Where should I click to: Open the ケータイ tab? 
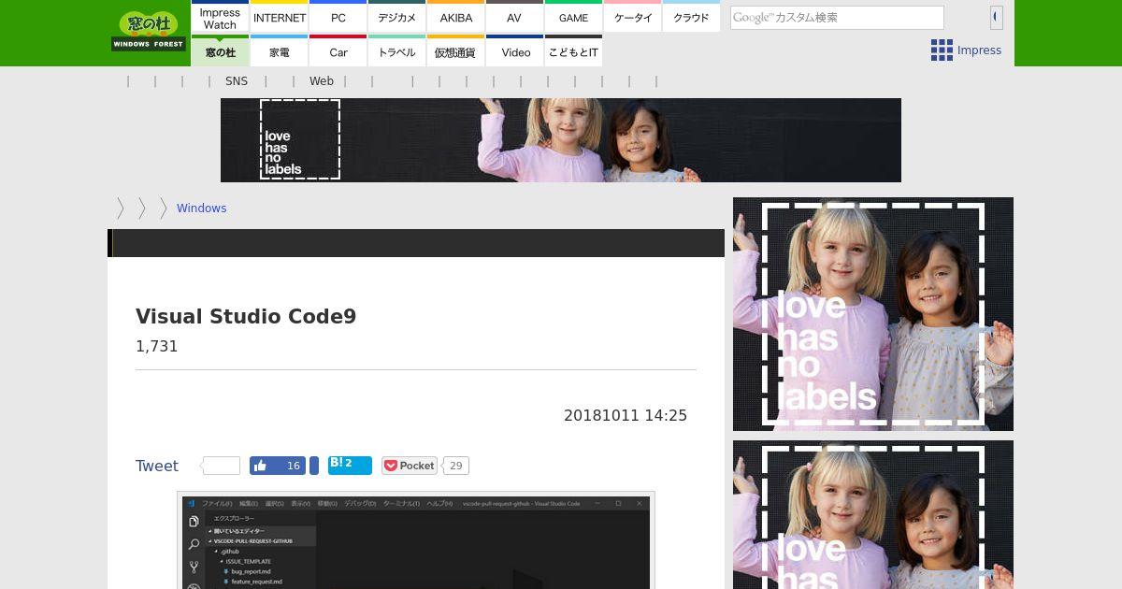633,18
